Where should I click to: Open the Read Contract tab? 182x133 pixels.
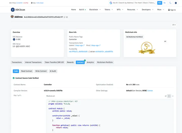pyautogui.click(x=27, y=71)
